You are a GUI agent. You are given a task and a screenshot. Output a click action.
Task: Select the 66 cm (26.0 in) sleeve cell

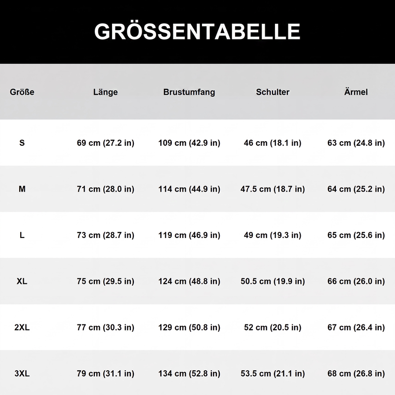coord(356,281)
